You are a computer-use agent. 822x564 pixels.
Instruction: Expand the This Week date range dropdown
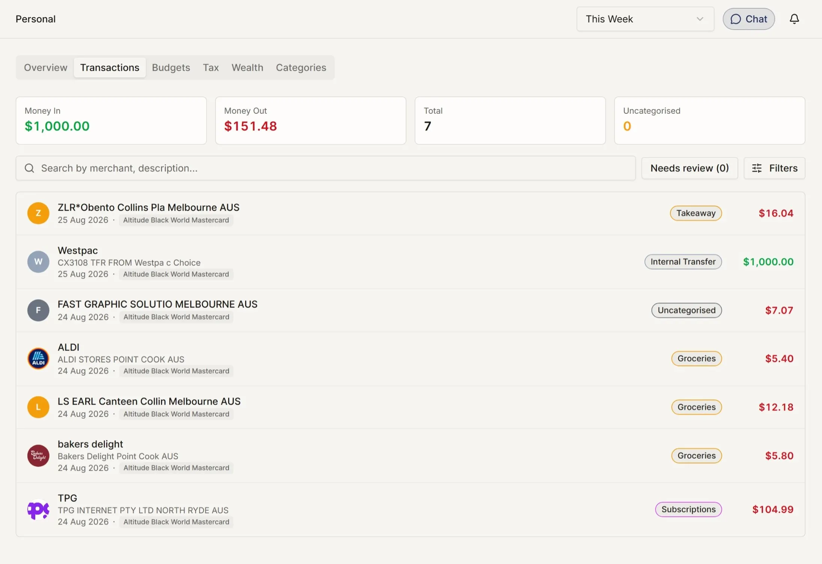point(645,19)
